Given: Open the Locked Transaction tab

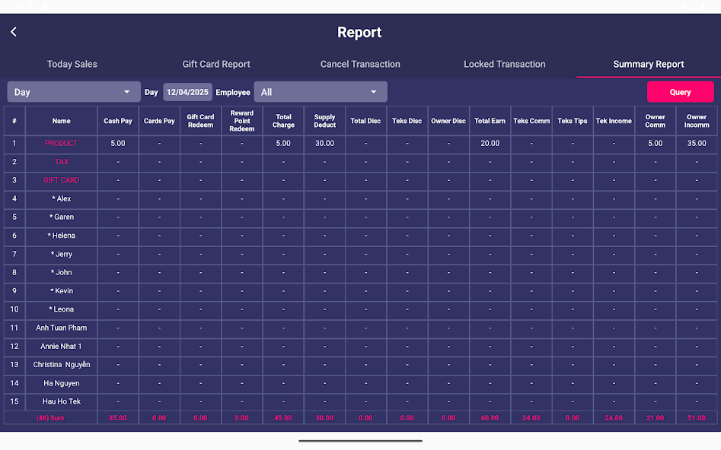Looking at the screenshot, I should tap(504, 64).
